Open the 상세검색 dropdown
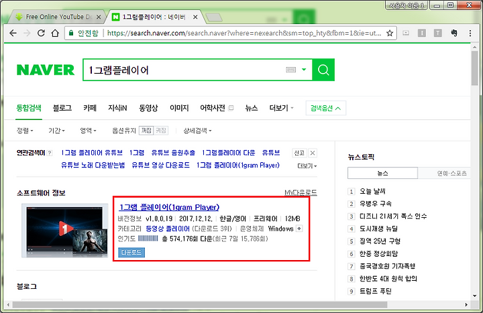The height and width of the screenshot is (313, 483). click(x=197, y=131)
